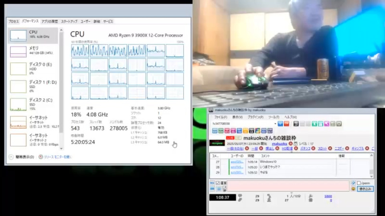
Task: Click the teal list icon in viewer toolbar
Action: [x=321, y=124]
